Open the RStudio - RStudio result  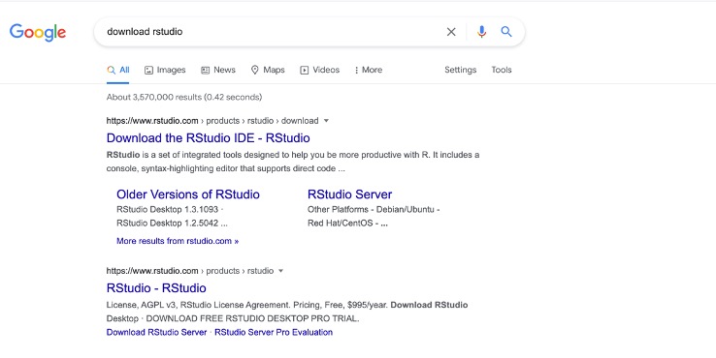click(156, 288)
